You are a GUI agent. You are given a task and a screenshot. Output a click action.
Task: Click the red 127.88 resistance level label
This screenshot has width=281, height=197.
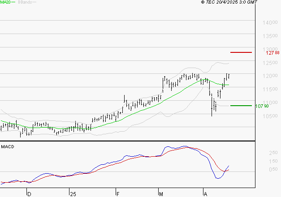(272, 53)
